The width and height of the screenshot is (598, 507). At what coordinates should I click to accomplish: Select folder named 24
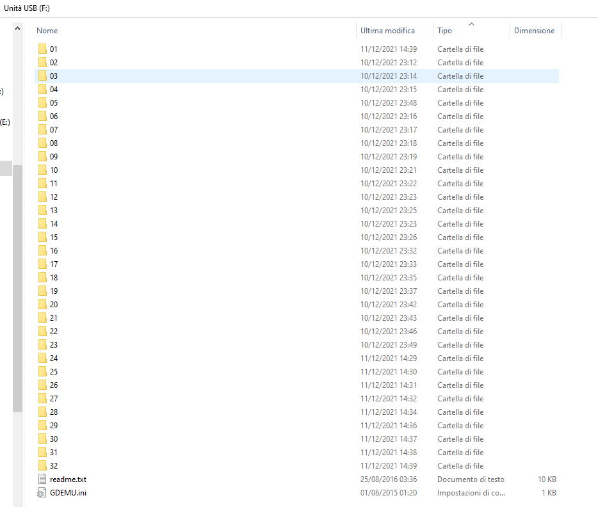(x=54, y=358)
